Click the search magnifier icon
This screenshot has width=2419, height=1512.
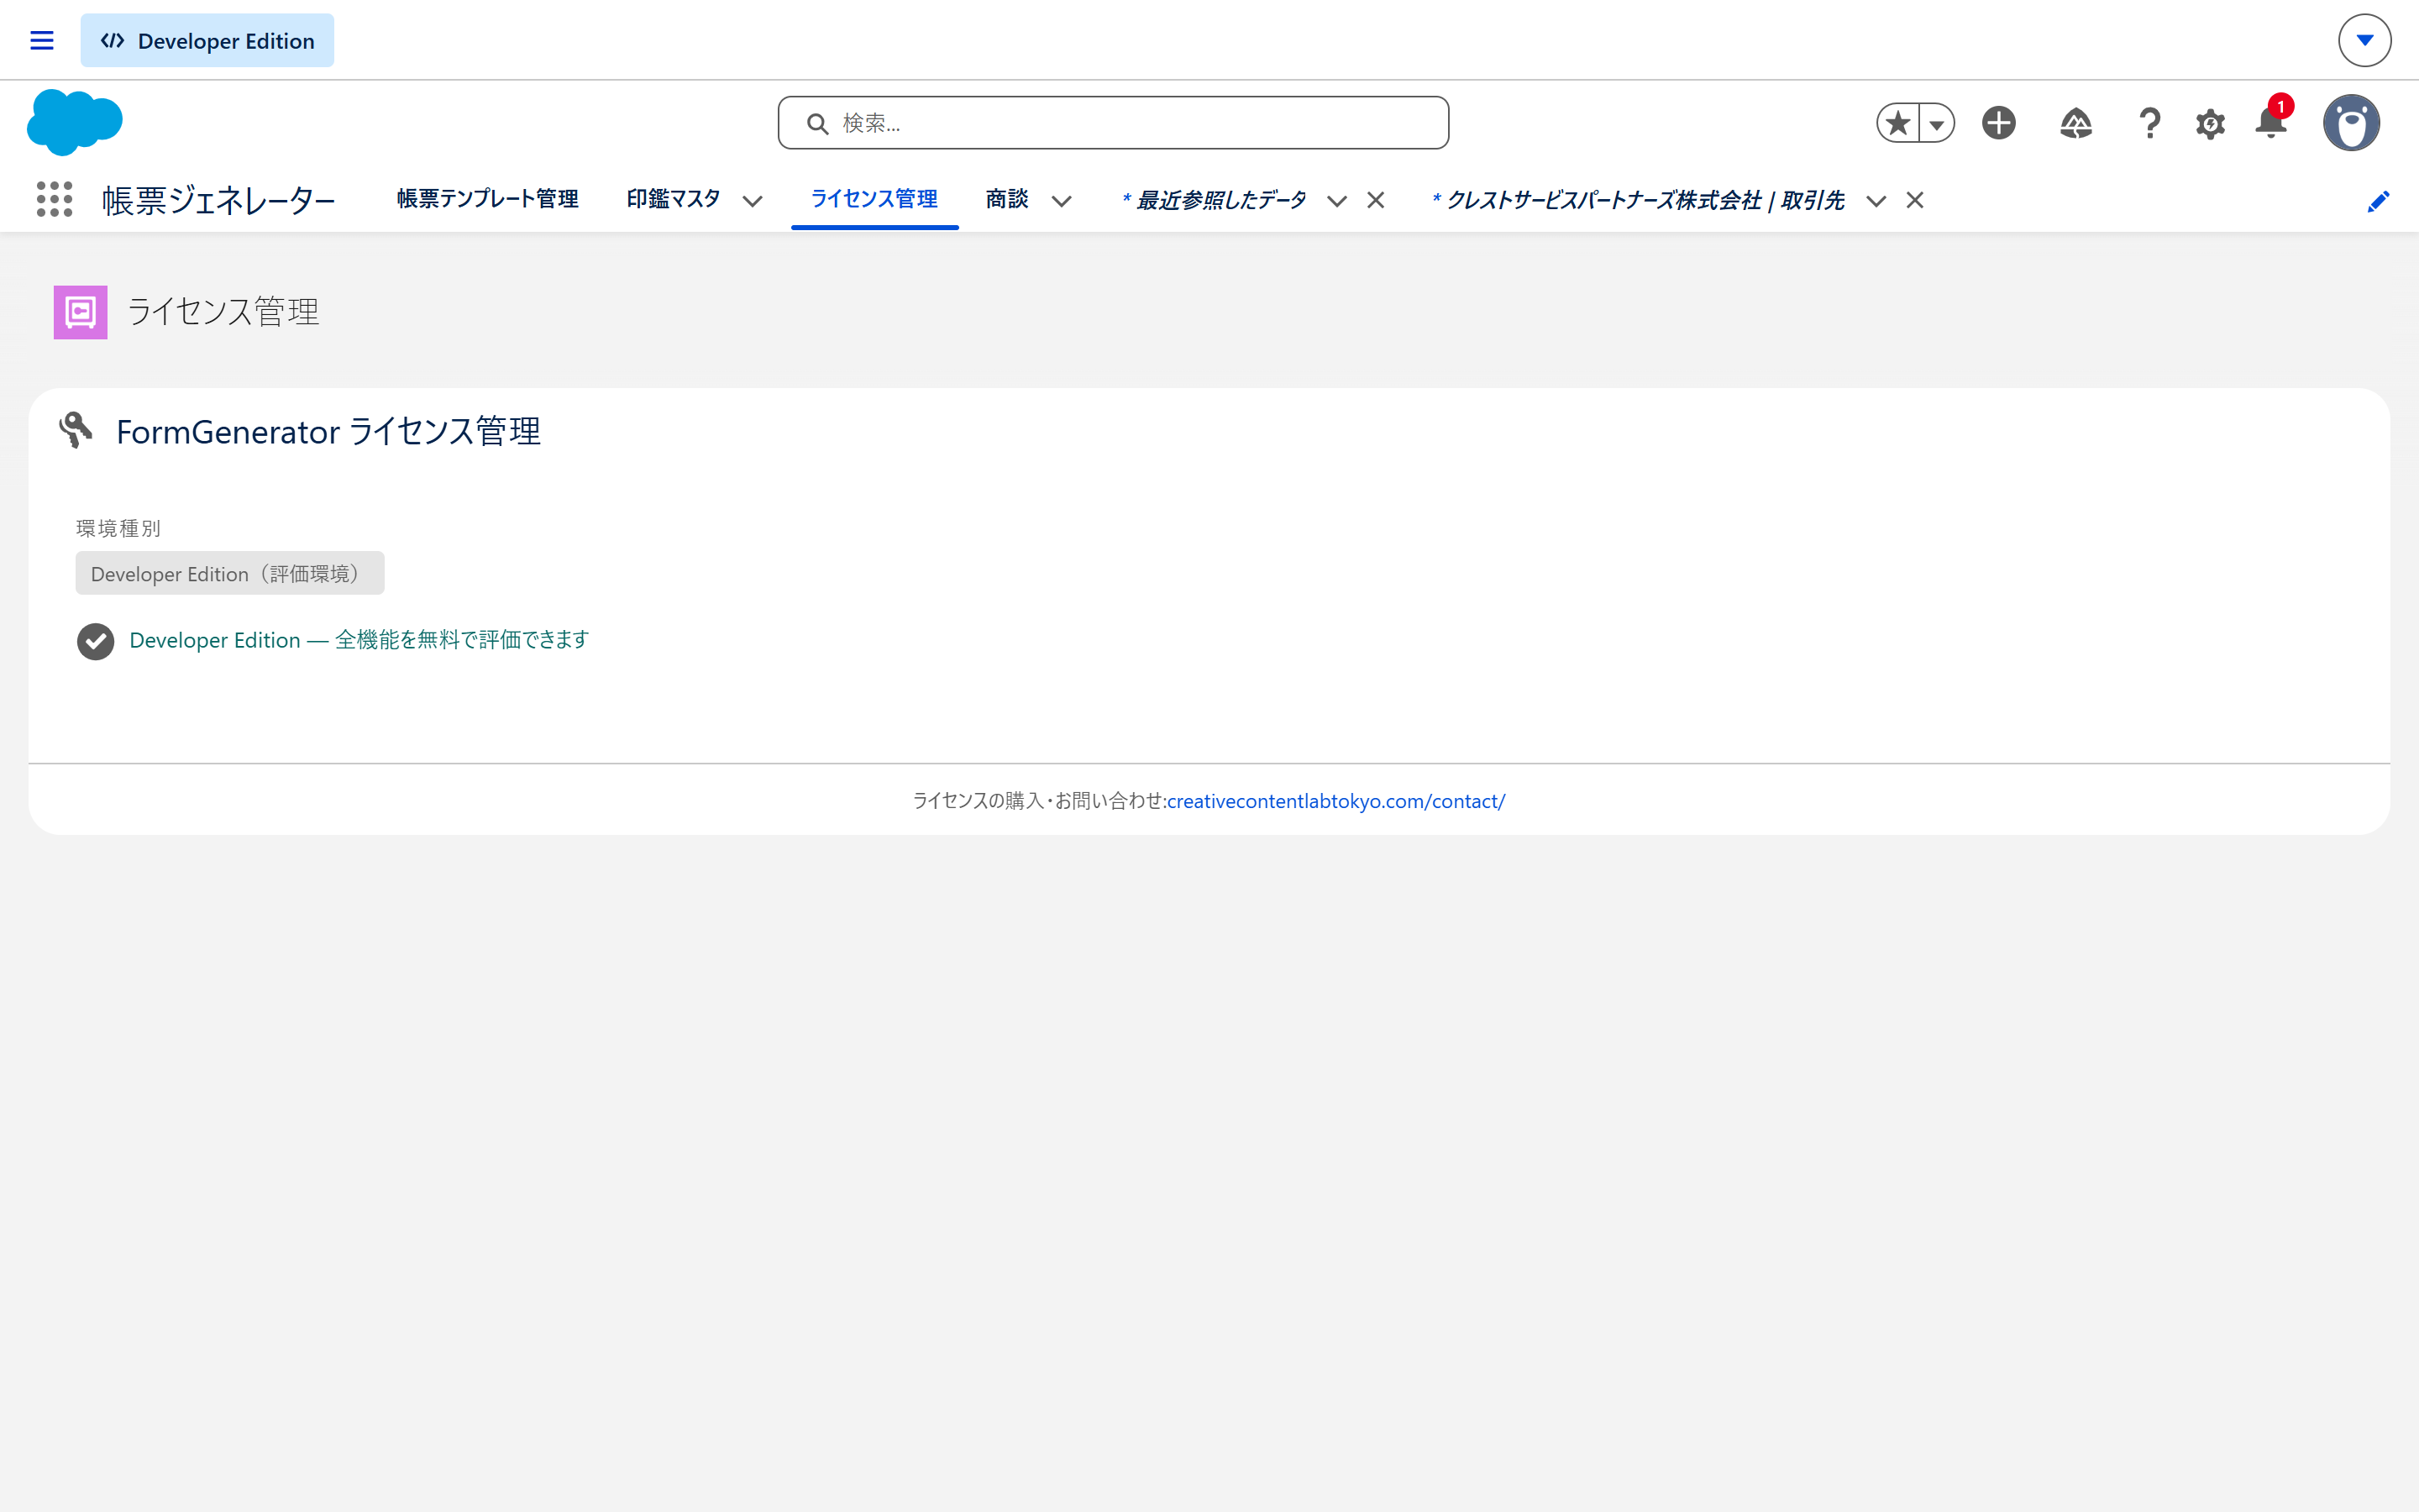point(817,124)
